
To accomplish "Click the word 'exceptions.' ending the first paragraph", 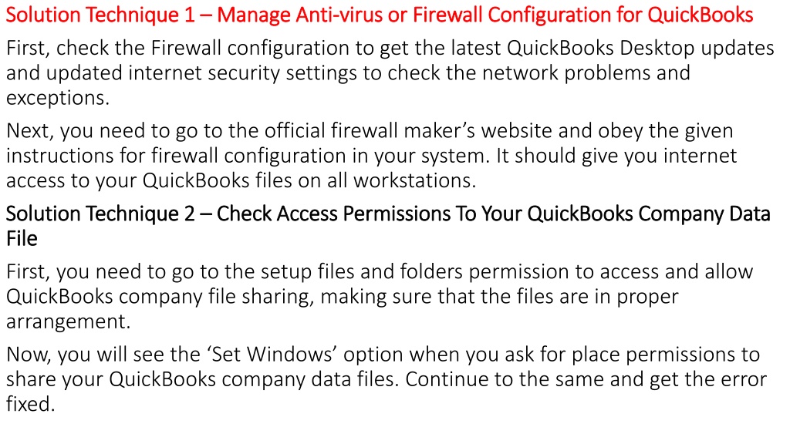I will pos(57,98).
